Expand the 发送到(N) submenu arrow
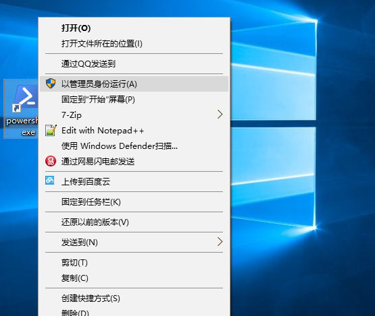 point(220,242)
